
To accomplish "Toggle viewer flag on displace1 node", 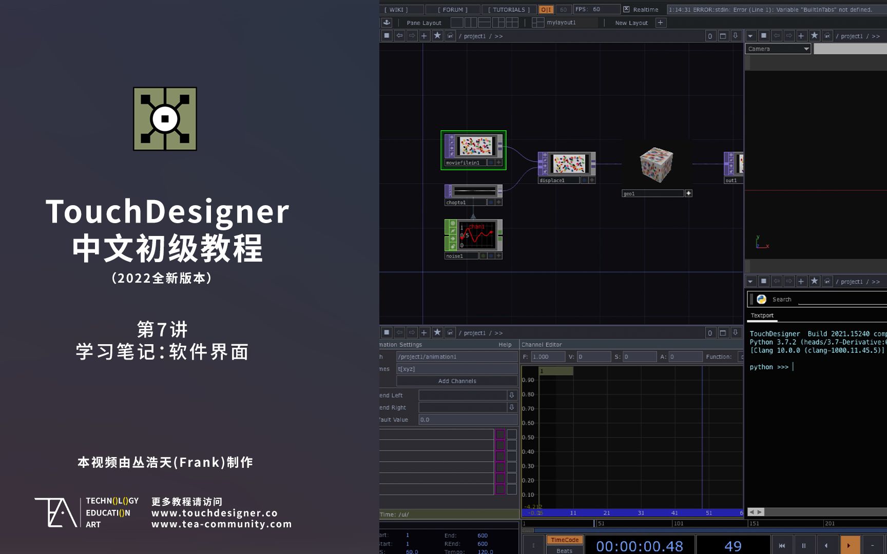I will 584,180.
